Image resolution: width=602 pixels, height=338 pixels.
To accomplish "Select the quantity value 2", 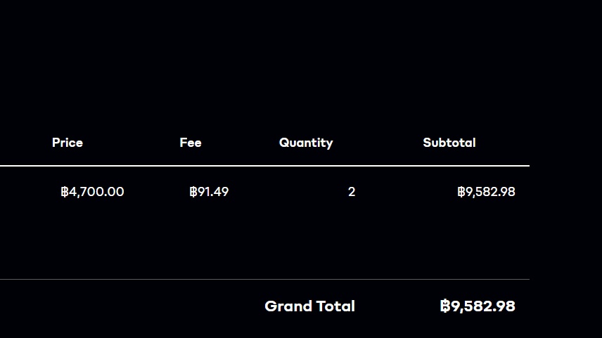I will [352, 192].
